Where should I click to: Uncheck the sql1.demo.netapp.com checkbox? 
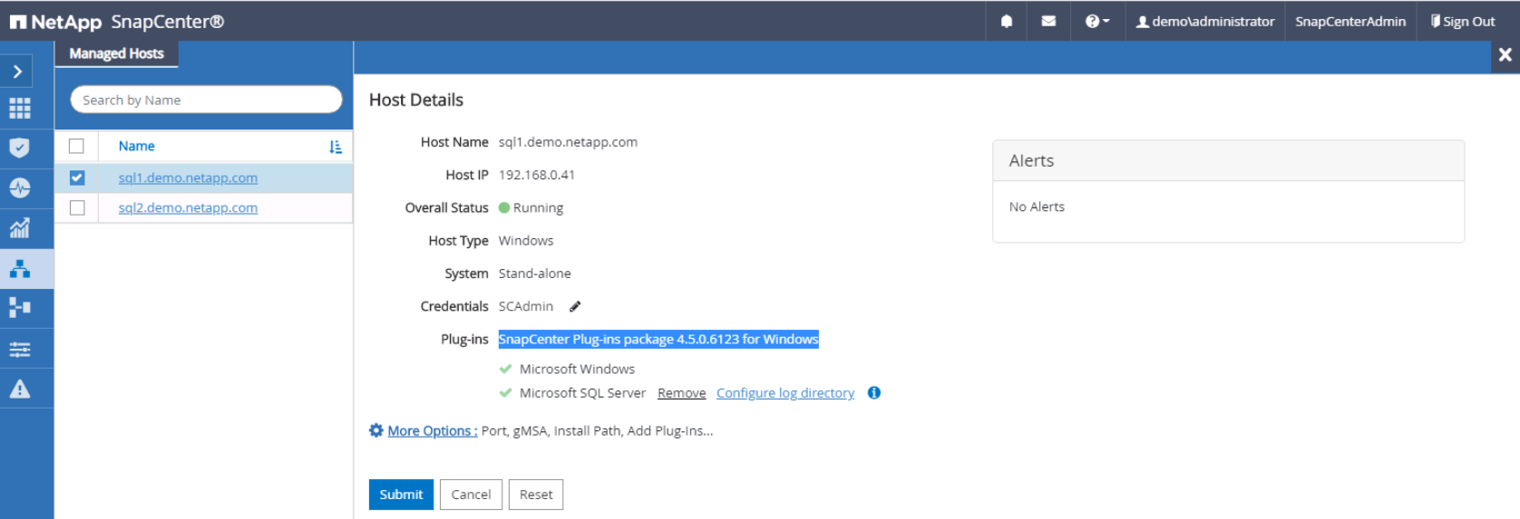[x=77, y=178]
